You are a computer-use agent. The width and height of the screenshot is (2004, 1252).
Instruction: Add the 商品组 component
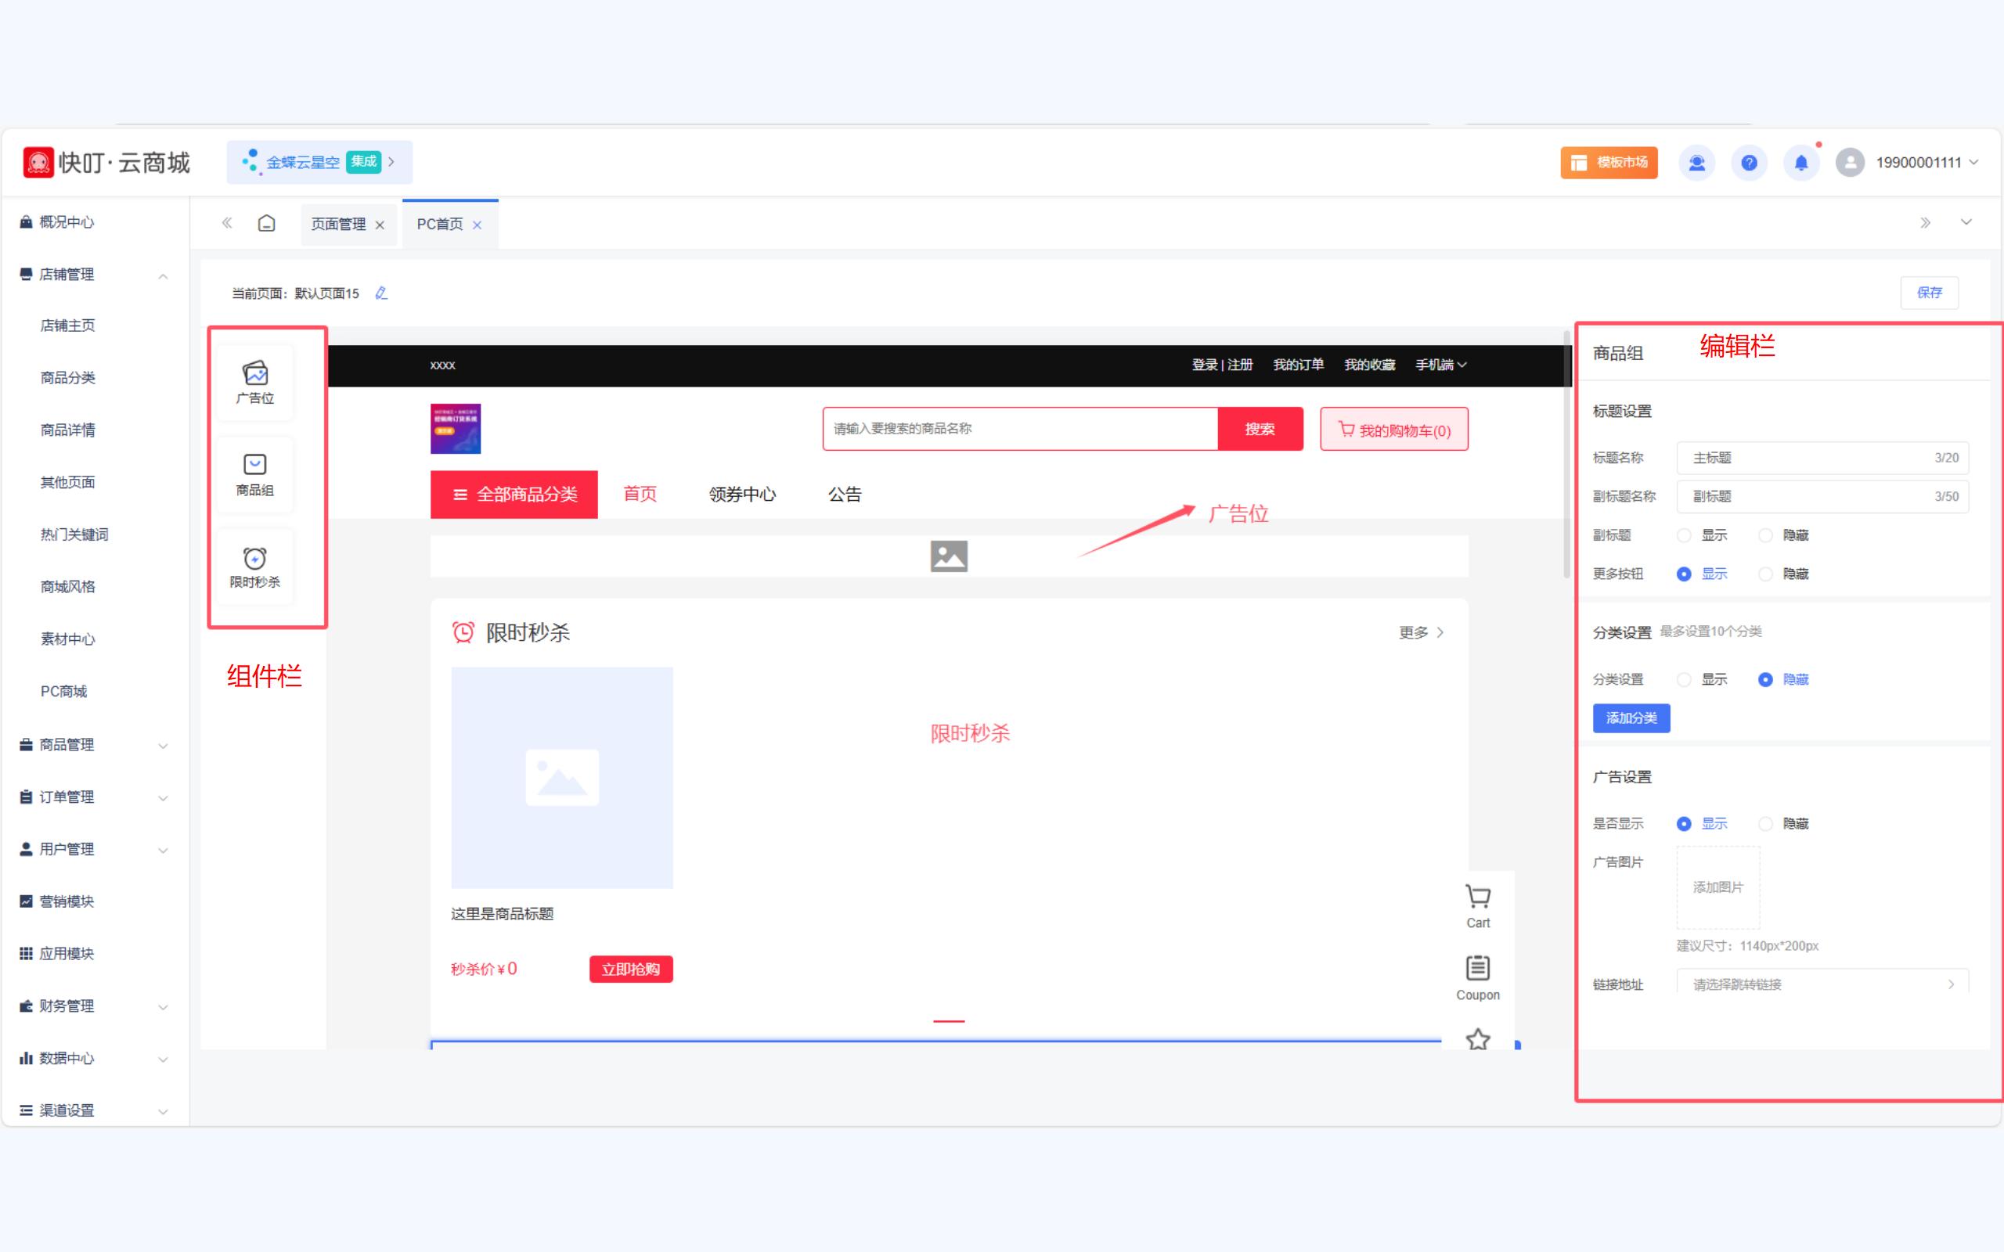point(255,475)
